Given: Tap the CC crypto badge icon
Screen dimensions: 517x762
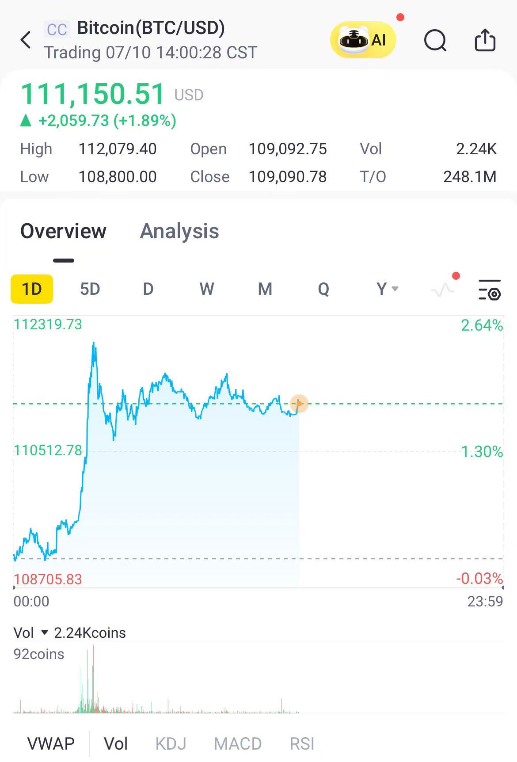Looking at the screenshot, I should [57, 30].
